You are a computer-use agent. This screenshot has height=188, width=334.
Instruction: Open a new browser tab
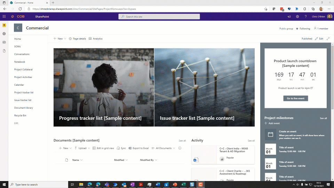coord(53,3)
